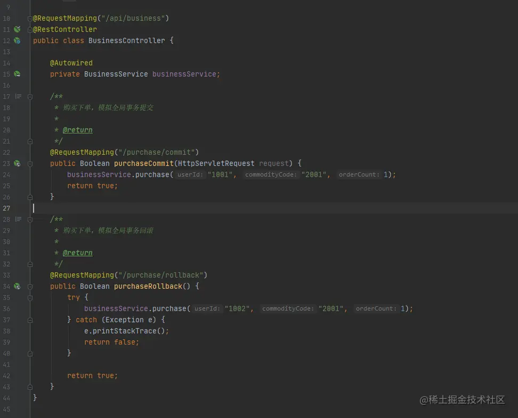Click the "/api/business" mapping string
This screenshot has height=418, width=518.
click(x=133, y=18)
